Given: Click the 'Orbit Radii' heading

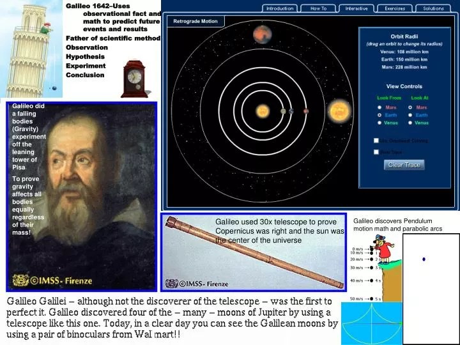Looking at the screenshot, I should 404,36.
